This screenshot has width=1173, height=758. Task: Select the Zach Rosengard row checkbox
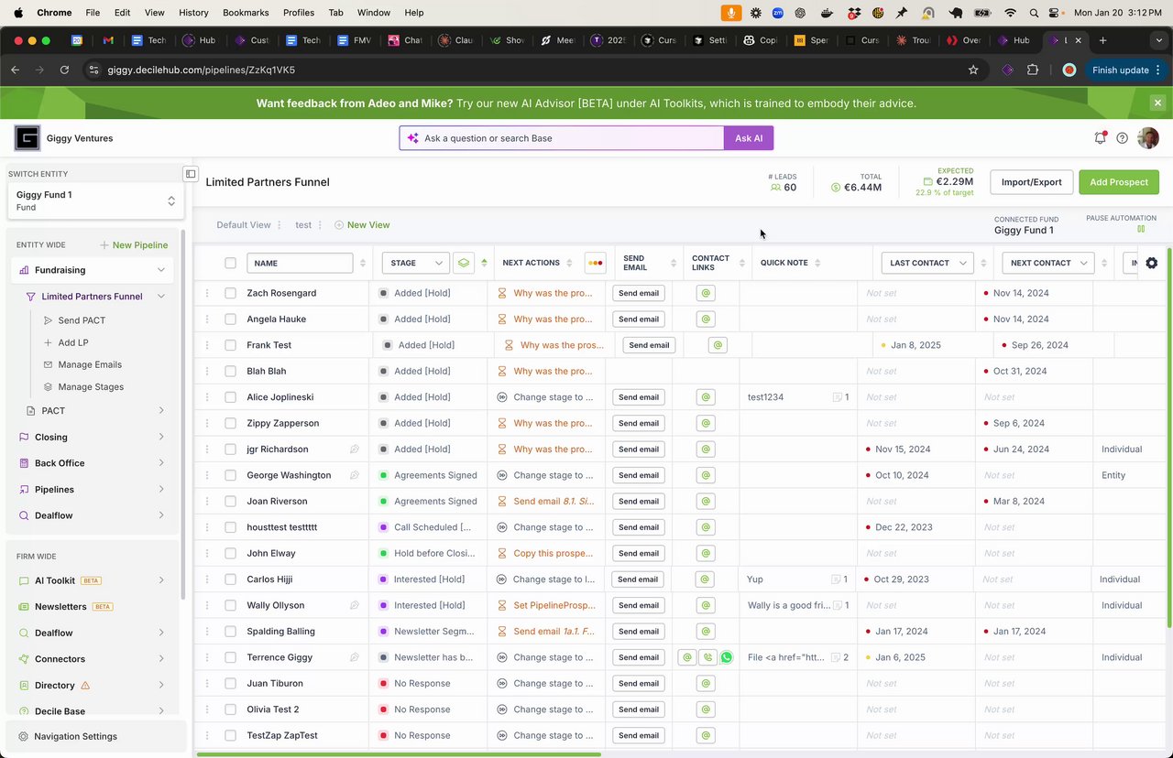(230, 293)
